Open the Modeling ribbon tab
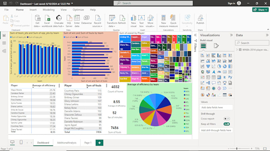 (x=48, y=10)
